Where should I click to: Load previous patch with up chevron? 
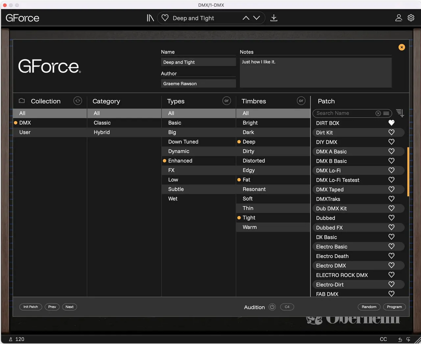(x=246, y=18)
